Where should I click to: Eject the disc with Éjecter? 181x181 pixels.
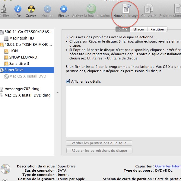(x=64, y=9)
